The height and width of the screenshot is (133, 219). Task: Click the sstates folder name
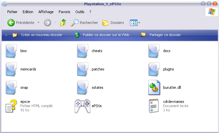(x=98, y=87)
